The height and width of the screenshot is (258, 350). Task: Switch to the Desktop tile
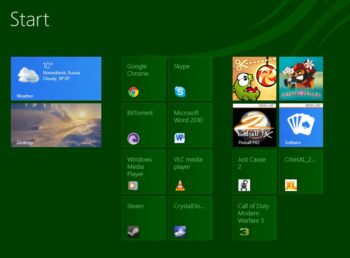click(56, 125)
